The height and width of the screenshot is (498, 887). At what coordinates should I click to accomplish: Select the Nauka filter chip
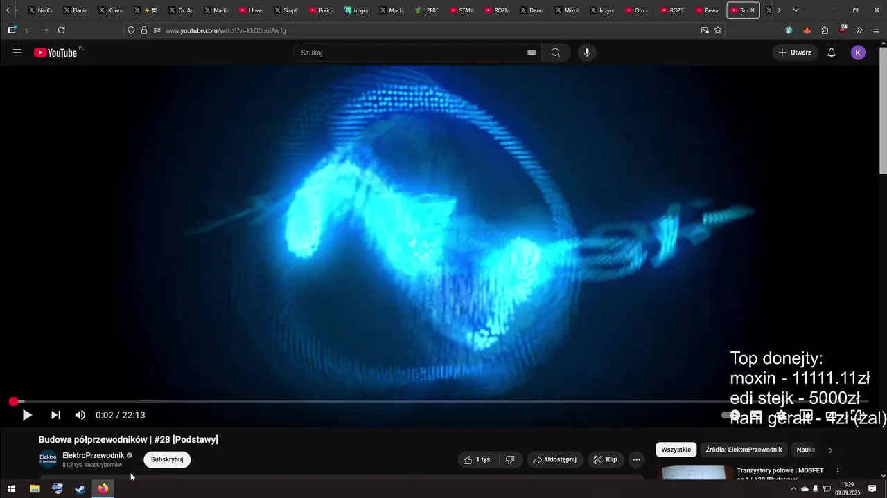point(805,450)
